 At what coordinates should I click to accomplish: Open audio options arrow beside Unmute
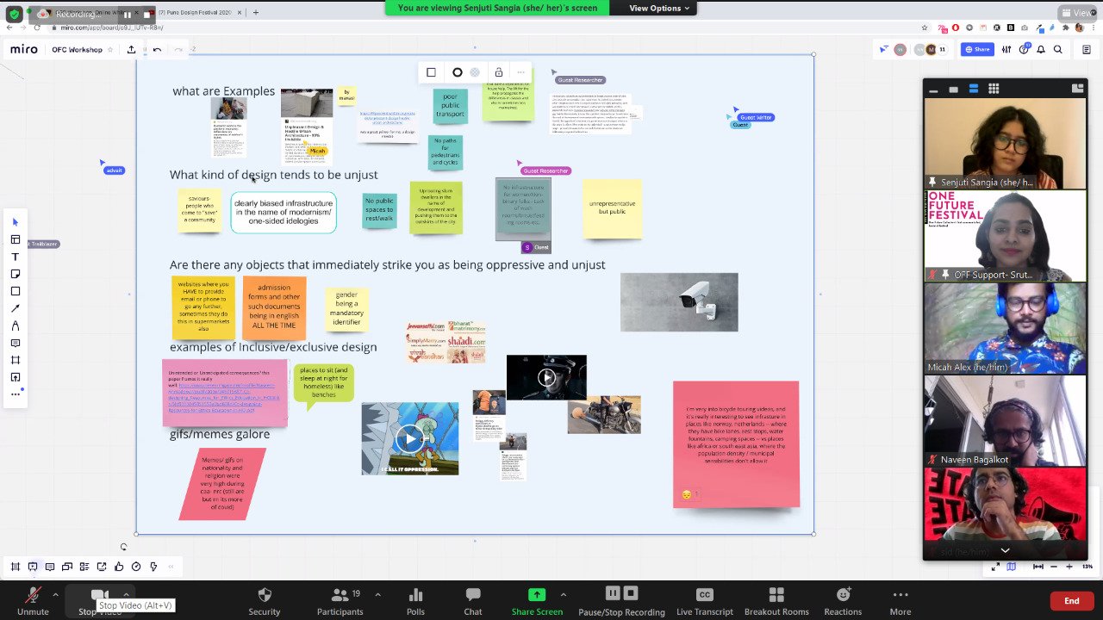pyautogui.click(x=55, y=594)
